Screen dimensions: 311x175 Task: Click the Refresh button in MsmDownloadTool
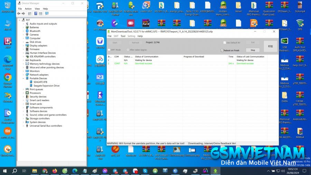pos(135,43)
